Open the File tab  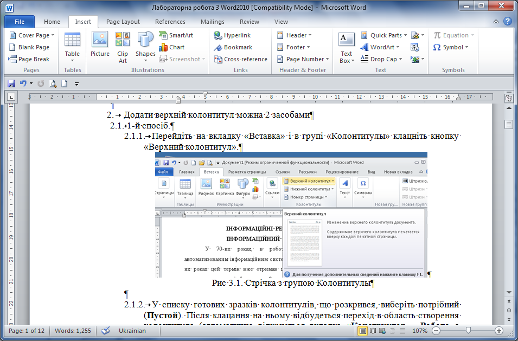(x=20, y=22)
